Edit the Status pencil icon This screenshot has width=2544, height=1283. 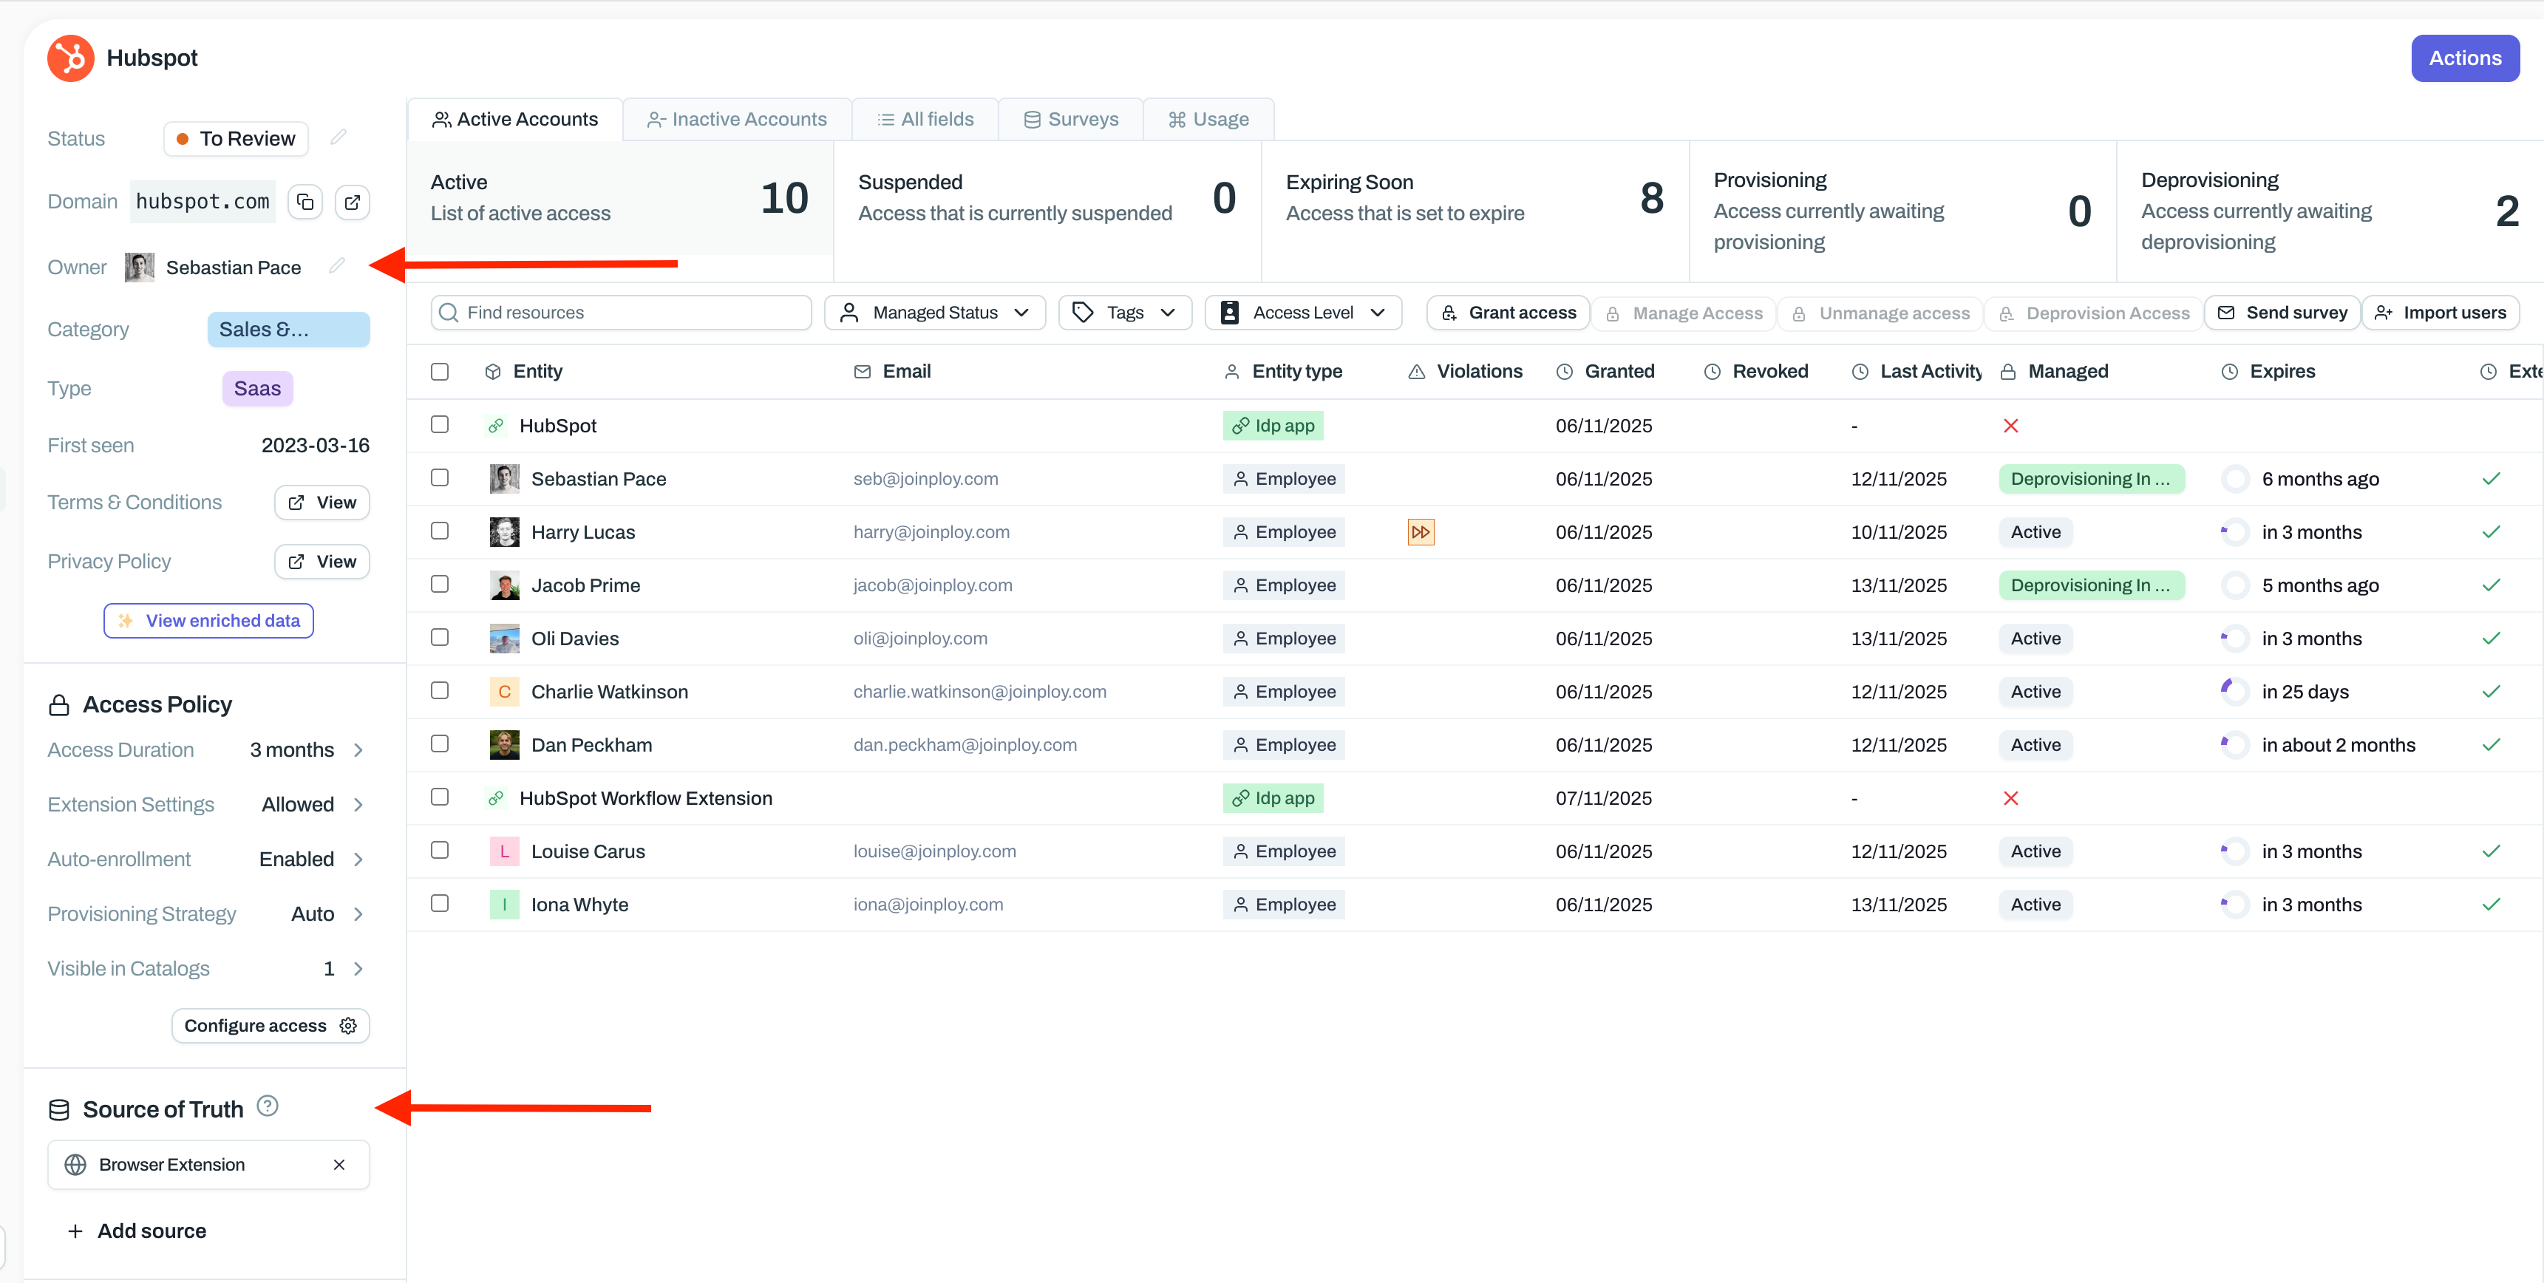point(339,137)
